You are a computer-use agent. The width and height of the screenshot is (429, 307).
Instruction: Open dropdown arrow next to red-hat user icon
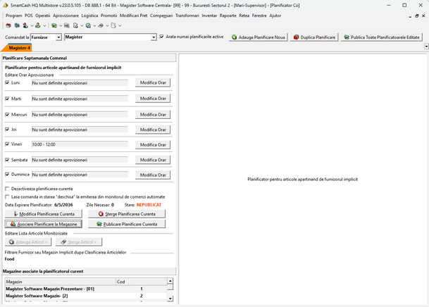[x=32, y=25]
